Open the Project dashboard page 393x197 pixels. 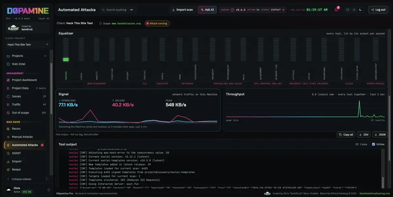(x=27, y=80)
